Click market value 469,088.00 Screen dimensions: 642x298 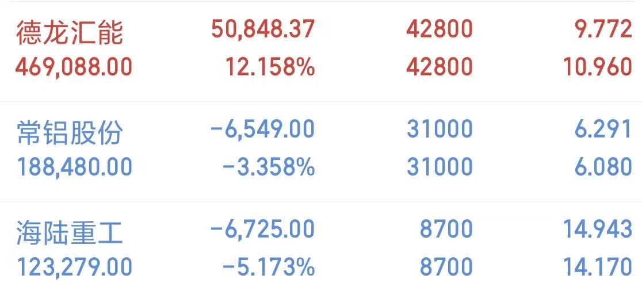coord(74,67)
